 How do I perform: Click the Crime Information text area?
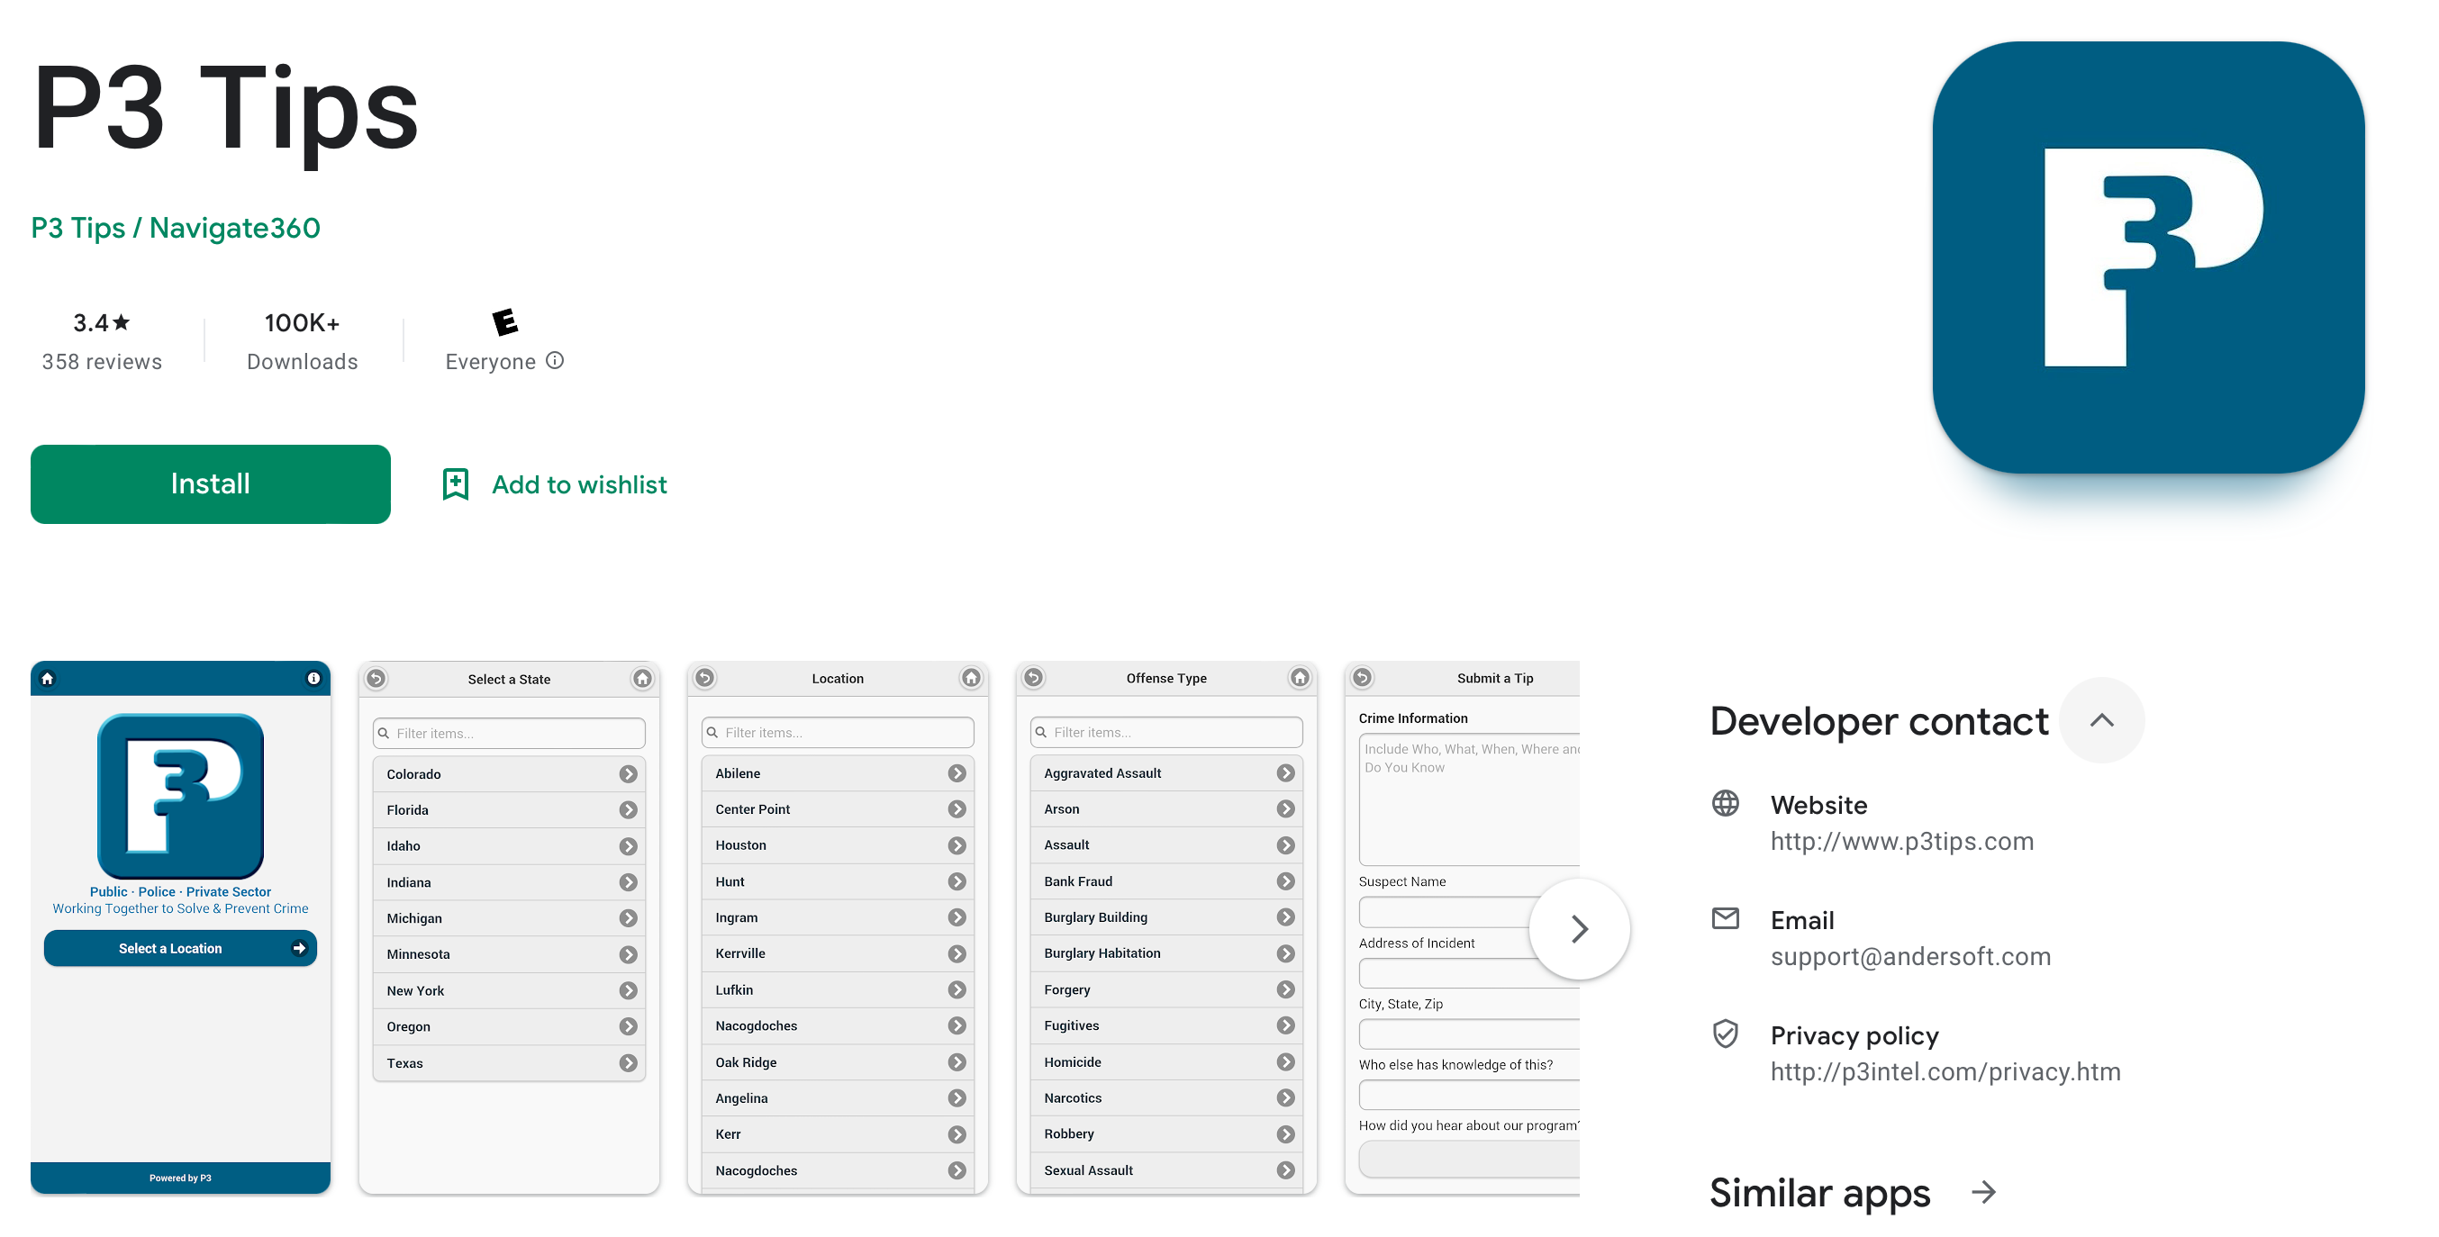pyautogui.click(x=1468, y=799)
